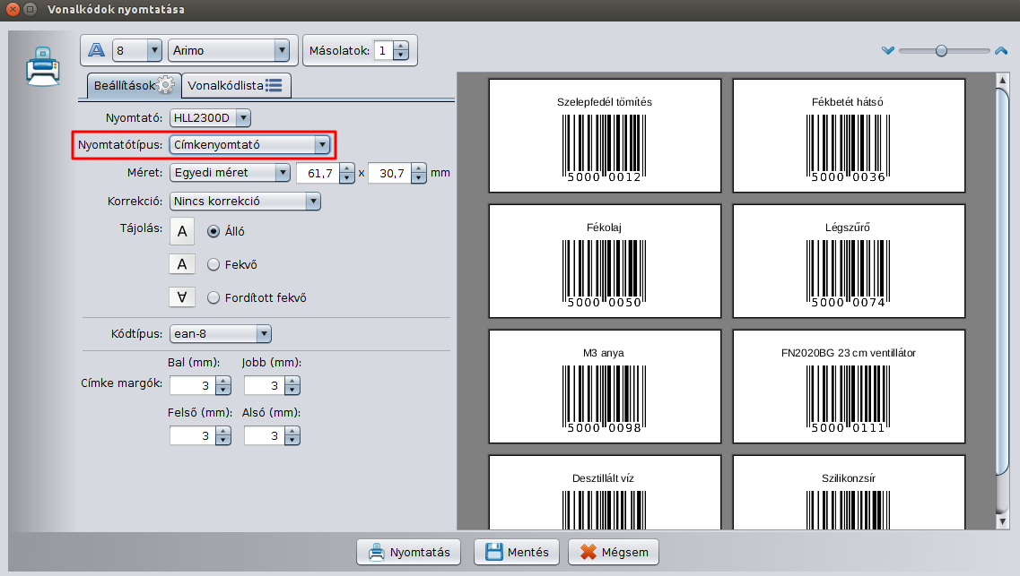The height and width of the screenshot is (576, 1020).
Task: Click the font style letter A icon
Action: point(97,50)
